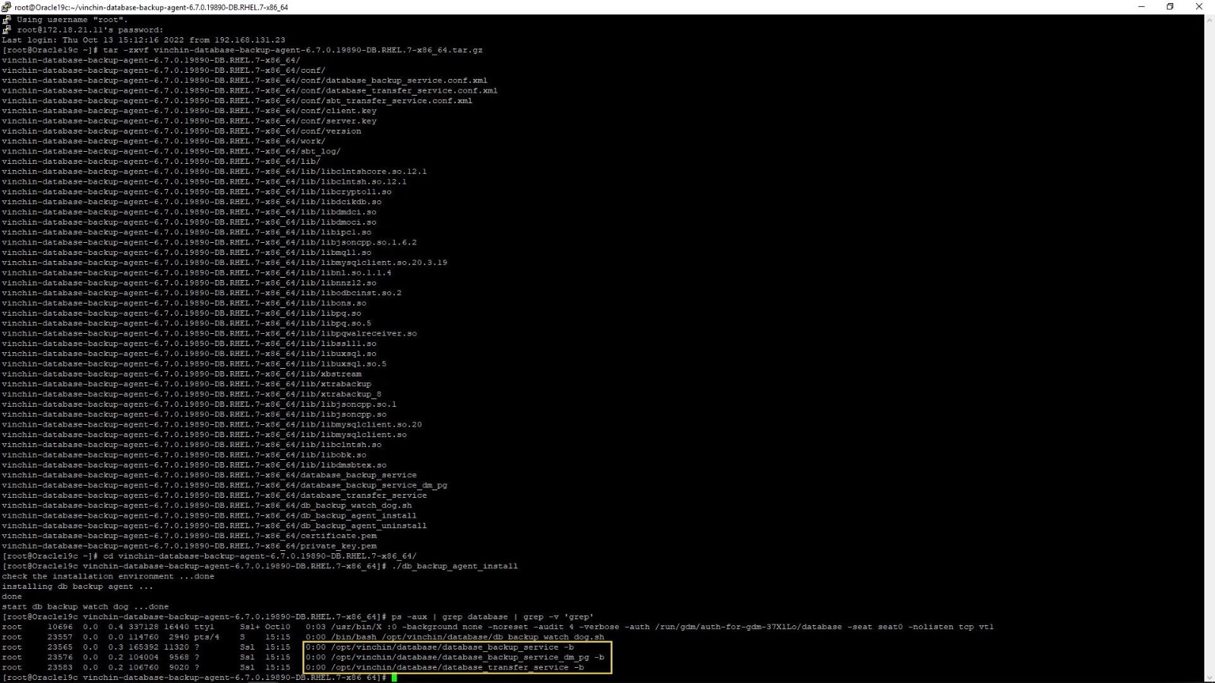Click the Last login Thu Oct 13 line
1215x683 pixels.
[144, 40]
